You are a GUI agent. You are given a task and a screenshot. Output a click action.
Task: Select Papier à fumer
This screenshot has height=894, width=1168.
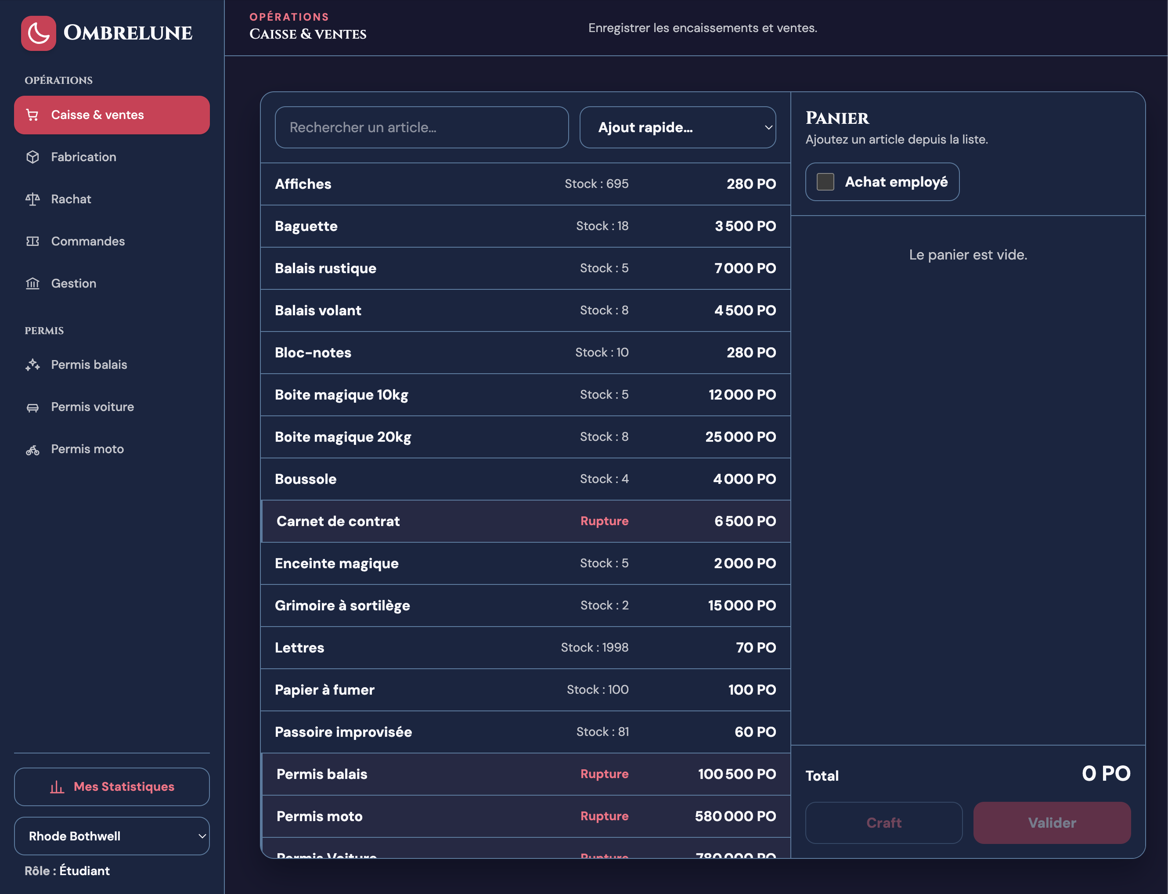tap(525, 690)
